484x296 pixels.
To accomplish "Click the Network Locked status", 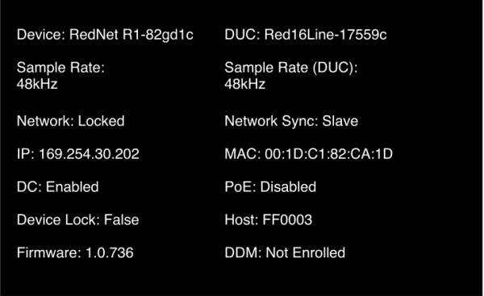I will click(x=71, y=121).
